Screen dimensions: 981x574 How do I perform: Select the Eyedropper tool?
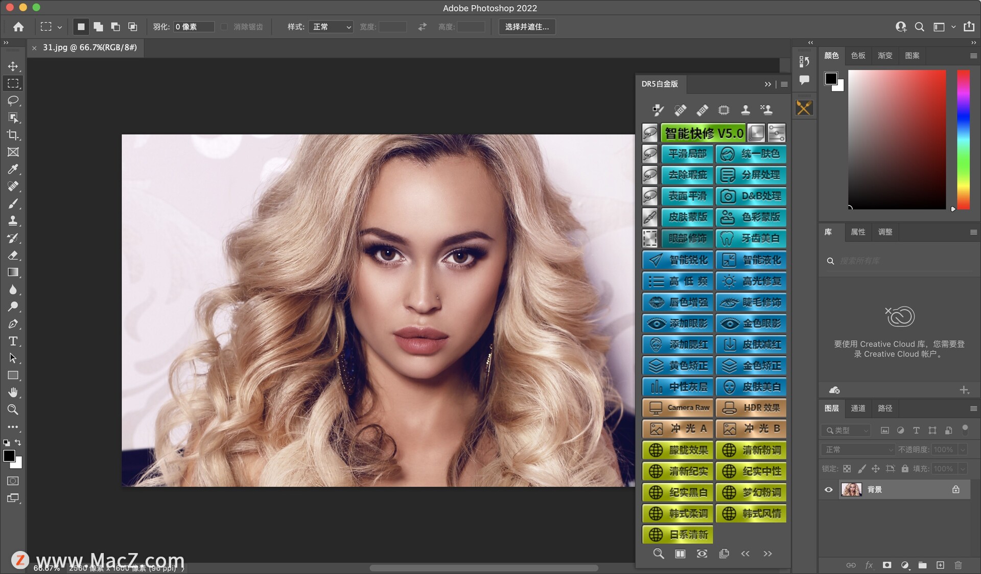[x=13, y=169]
